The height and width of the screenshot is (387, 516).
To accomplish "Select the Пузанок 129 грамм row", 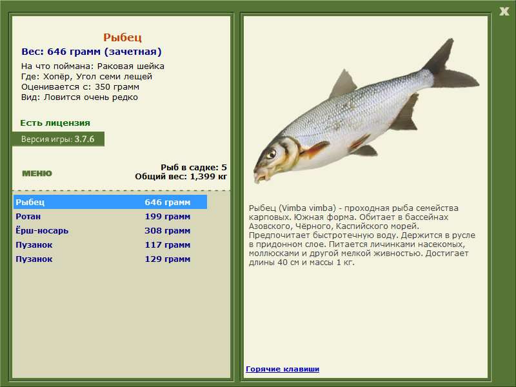I will 110,259.
